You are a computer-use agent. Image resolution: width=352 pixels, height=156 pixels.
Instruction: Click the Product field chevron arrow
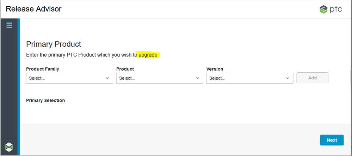198,78
